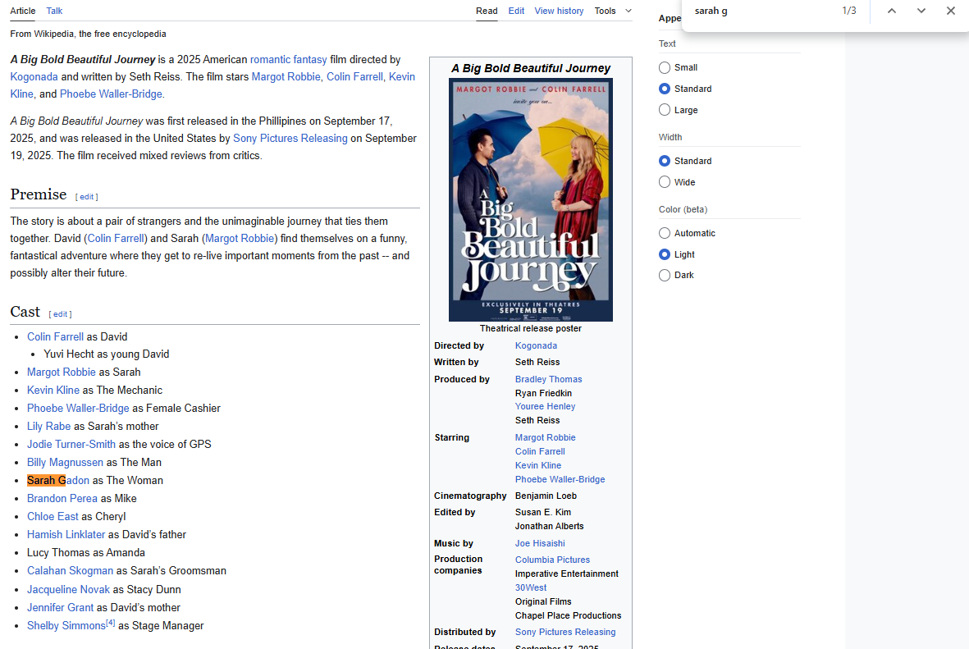The image size is (969, 649).
Task: Select Standard text size
Action: pyautogui.click(x=665, y=89)
